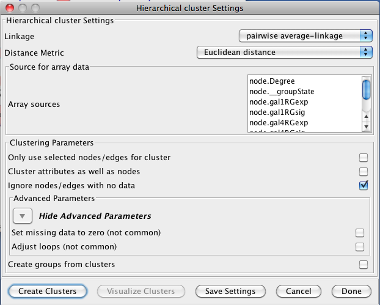Open the Distance Metric dropdown
The height and width of the screenshot is (305, 380).
(x=284, y=53)
